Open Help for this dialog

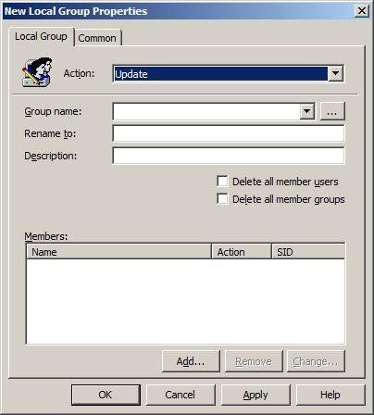click(330, 395)
